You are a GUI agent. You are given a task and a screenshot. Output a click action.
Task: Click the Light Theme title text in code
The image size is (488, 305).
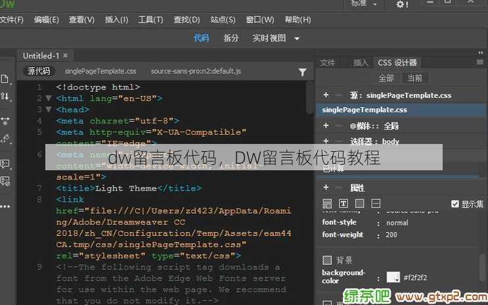tap(125, 189)
